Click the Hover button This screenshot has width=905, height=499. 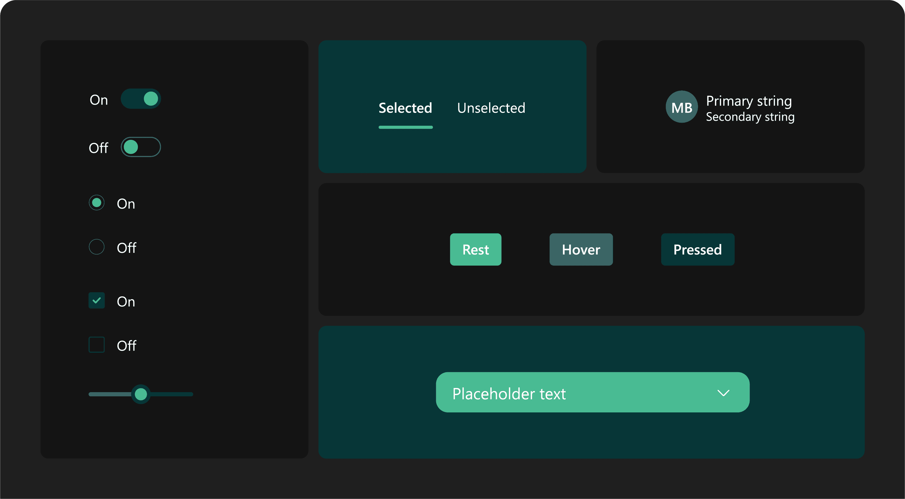pyautogui.click(x=581, y=249)
